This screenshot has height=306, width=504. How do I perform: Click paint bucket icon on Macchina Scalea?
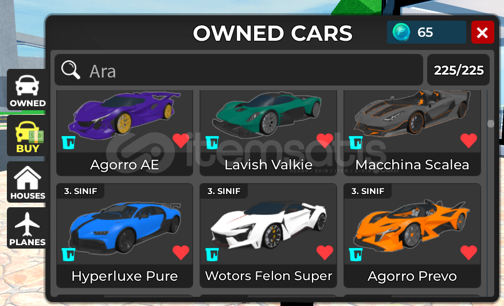pyautogui.click(x=356, y=142)
